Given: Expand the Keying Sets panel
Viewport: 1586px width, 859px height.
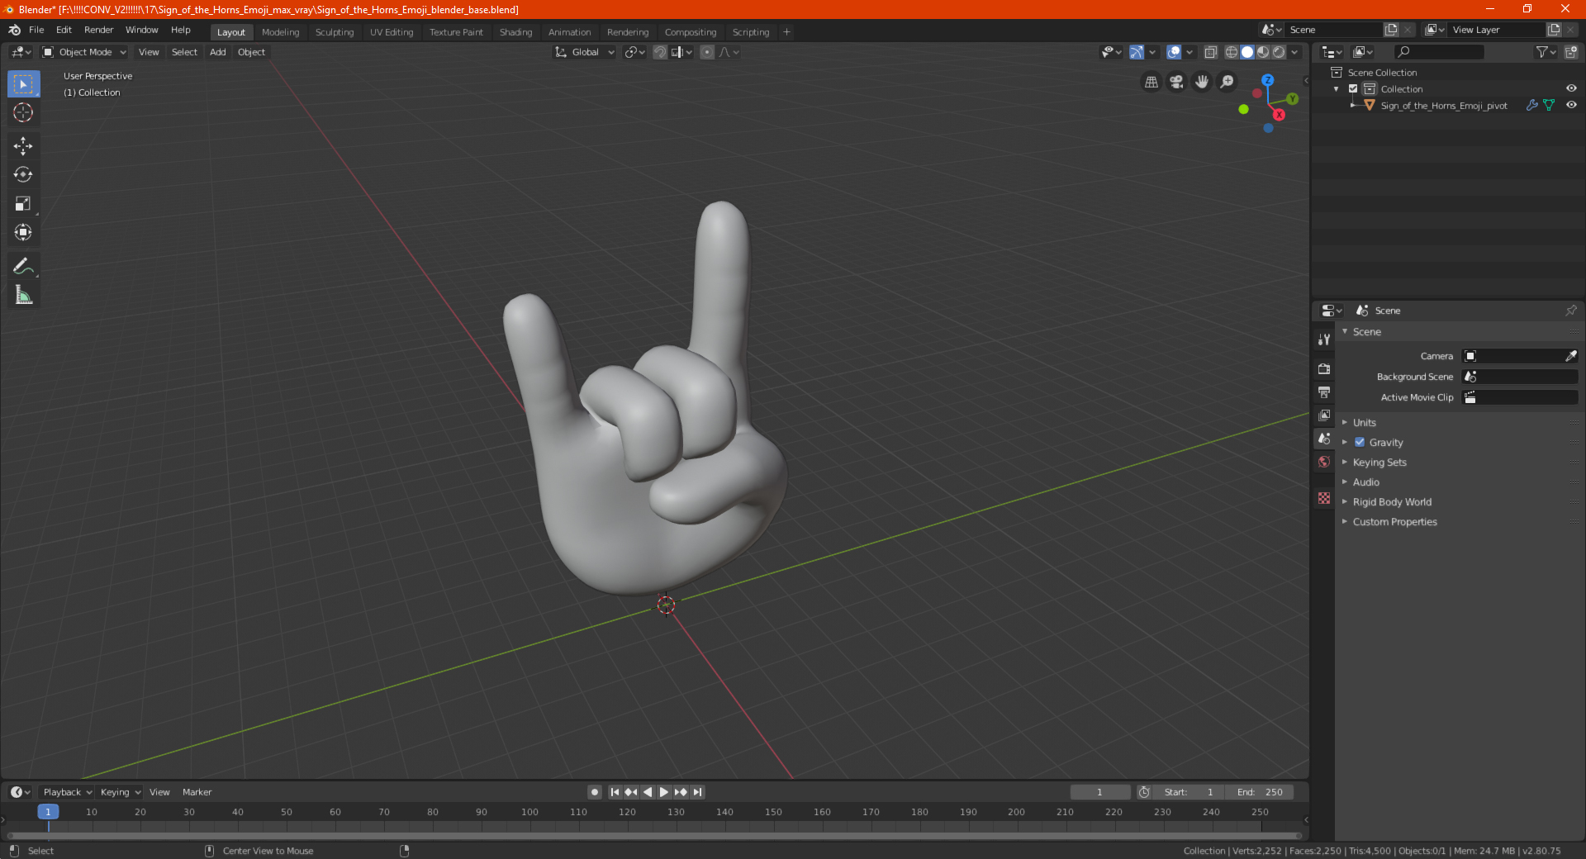Looking at the screenshot, I should (x=1379, y=462).
